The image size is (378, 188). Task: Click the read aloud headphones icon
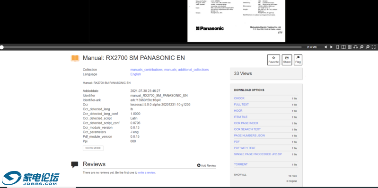pyautogui.click(x=356, y=47)
